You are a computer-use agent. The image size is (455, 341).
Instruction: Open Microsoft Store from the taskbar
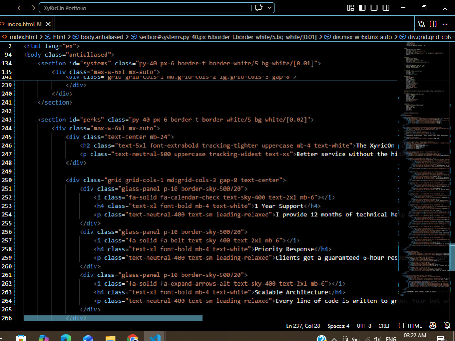(x=21, y=338)
